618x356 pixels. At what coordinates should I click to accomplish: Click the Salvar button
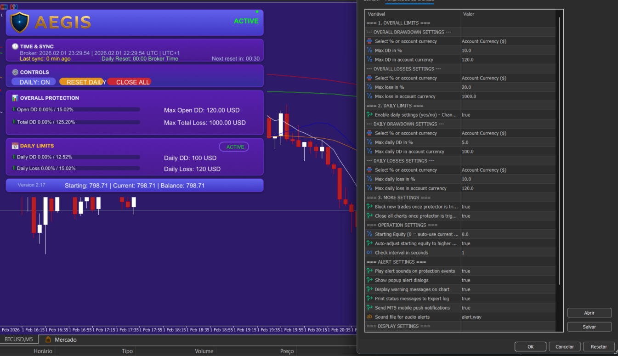pyautogui.click(x=589, y=327)
